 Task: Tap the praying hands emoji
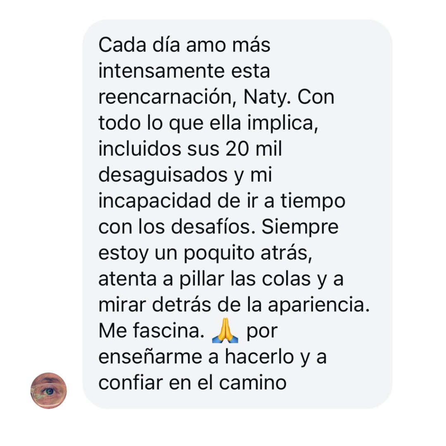225,330
